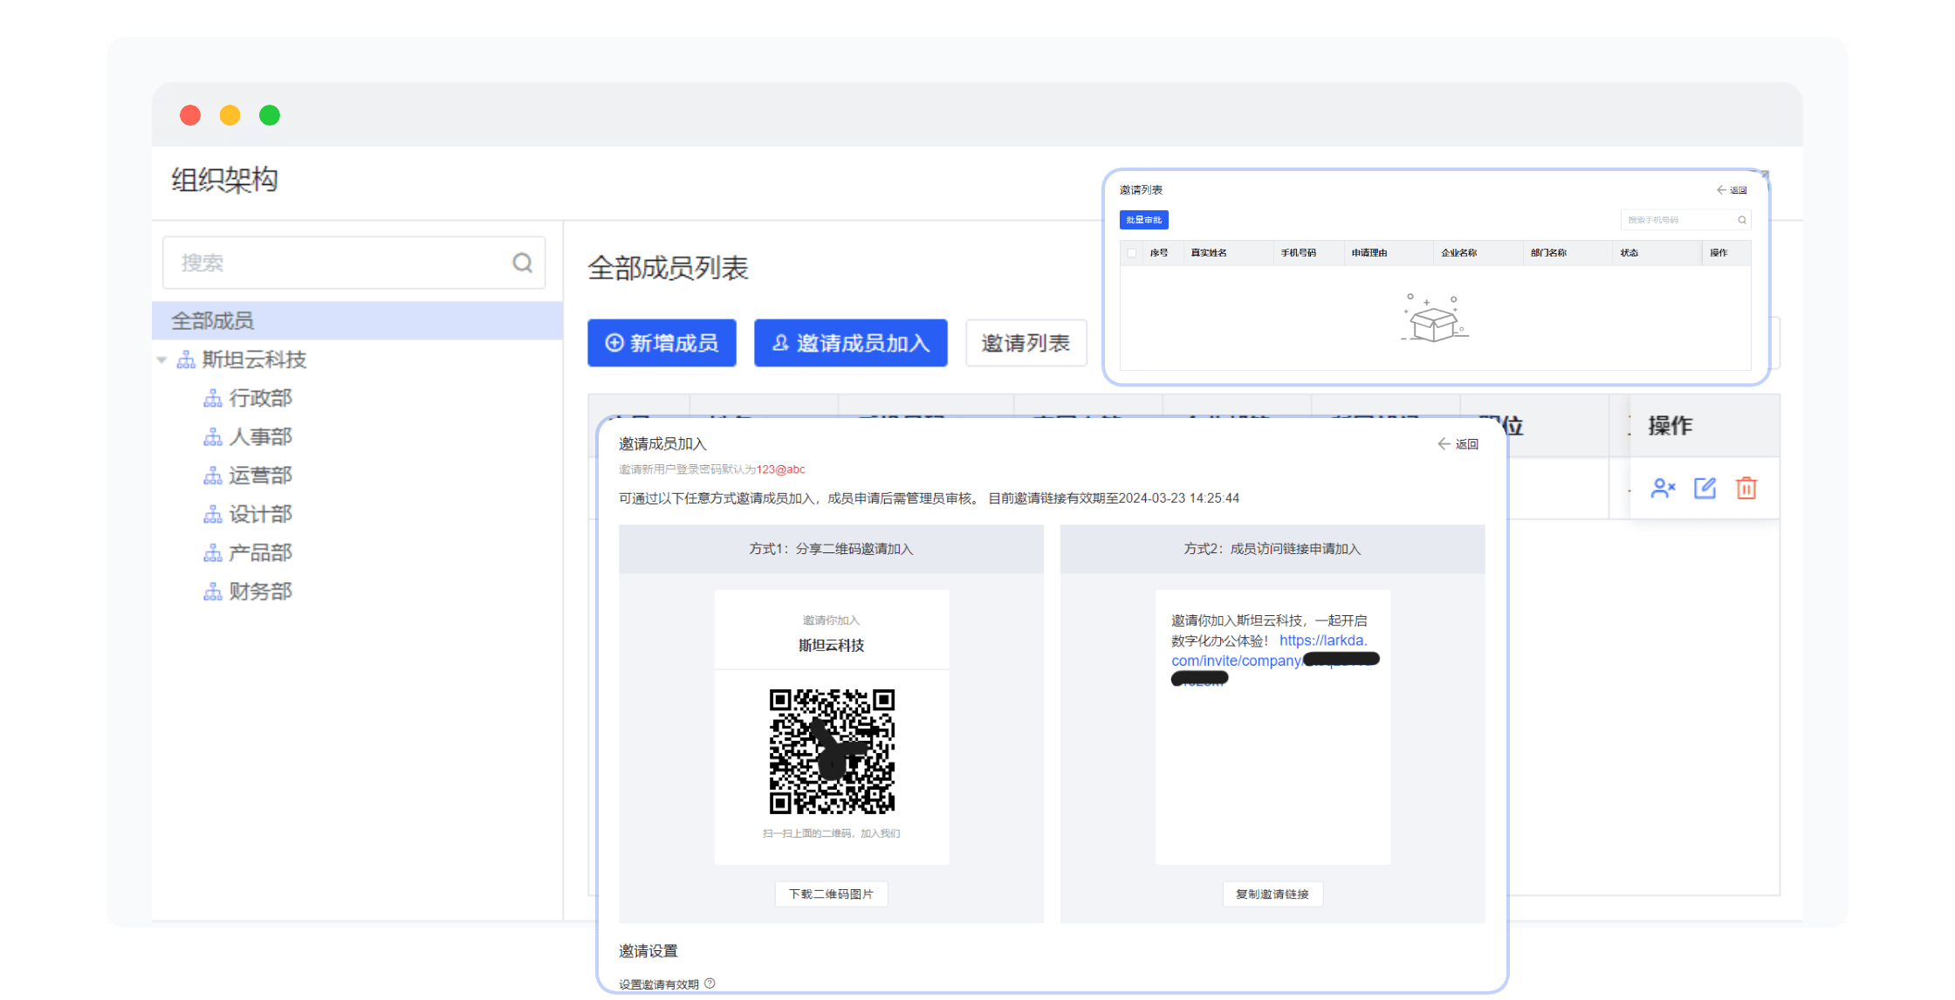Select 全部成员 in the sidebar
Viewport: 1955px width, 1000px height.
[x=357, y=320]
